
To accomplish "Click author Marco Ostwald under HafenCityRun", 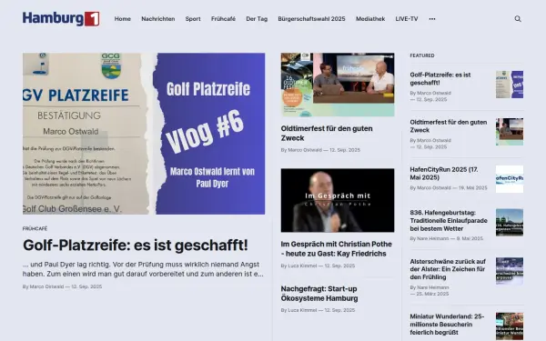I will tap(433, 188).
